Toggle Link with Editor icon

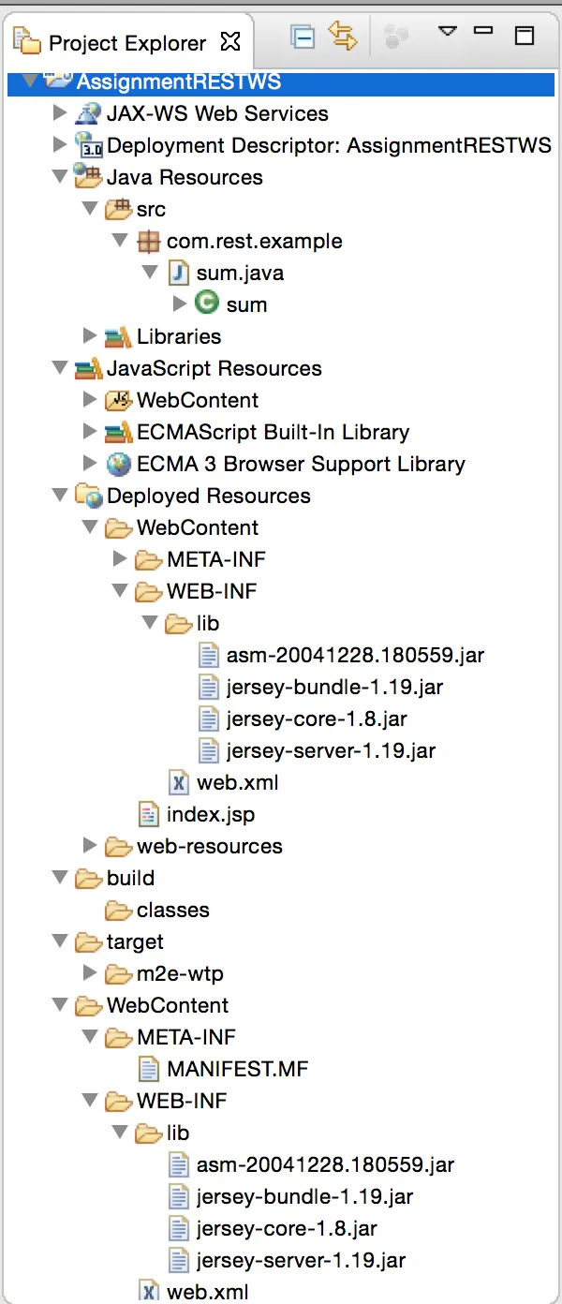(x=344, y=37)
